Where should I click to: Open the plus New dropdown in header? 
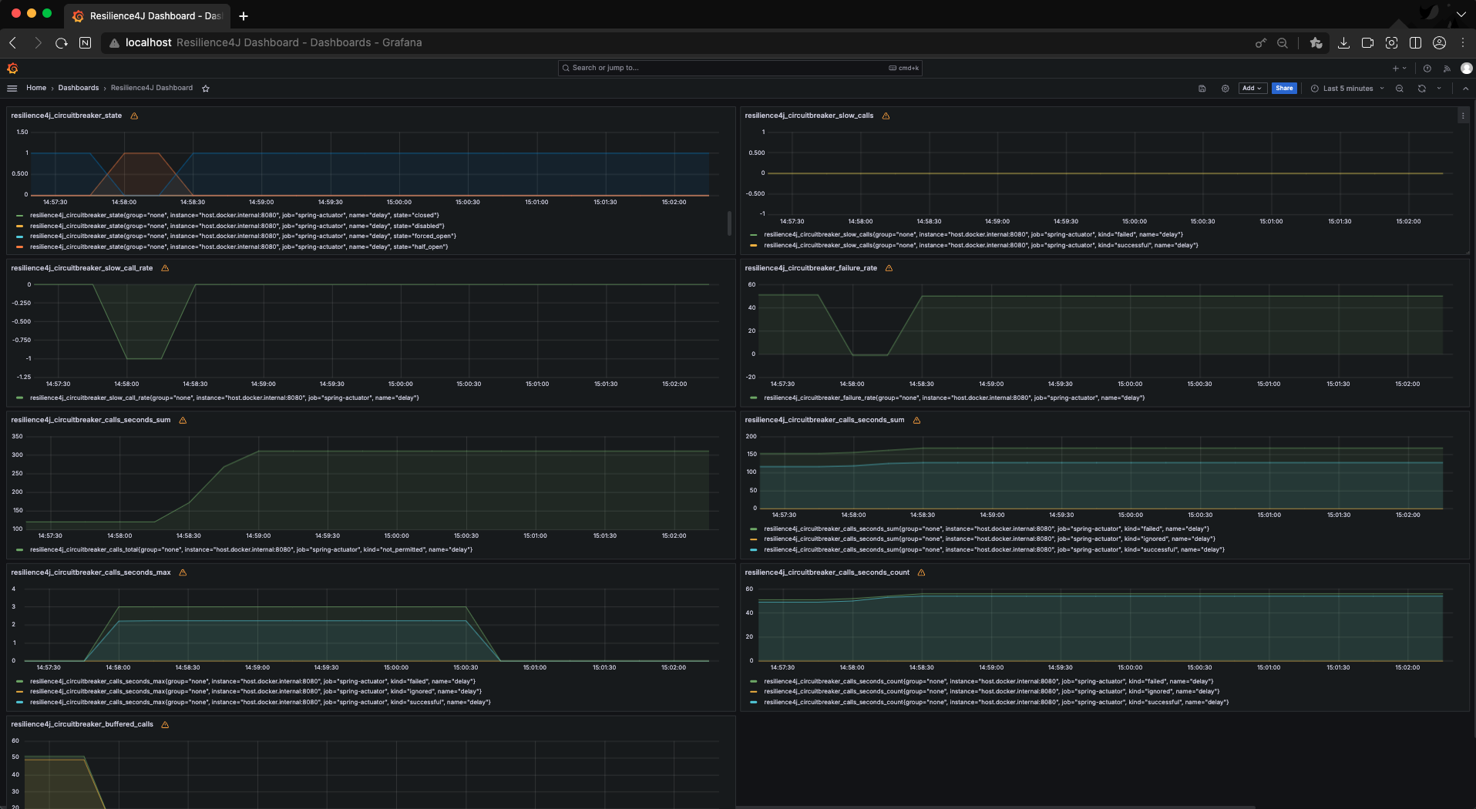point(1399,69)
